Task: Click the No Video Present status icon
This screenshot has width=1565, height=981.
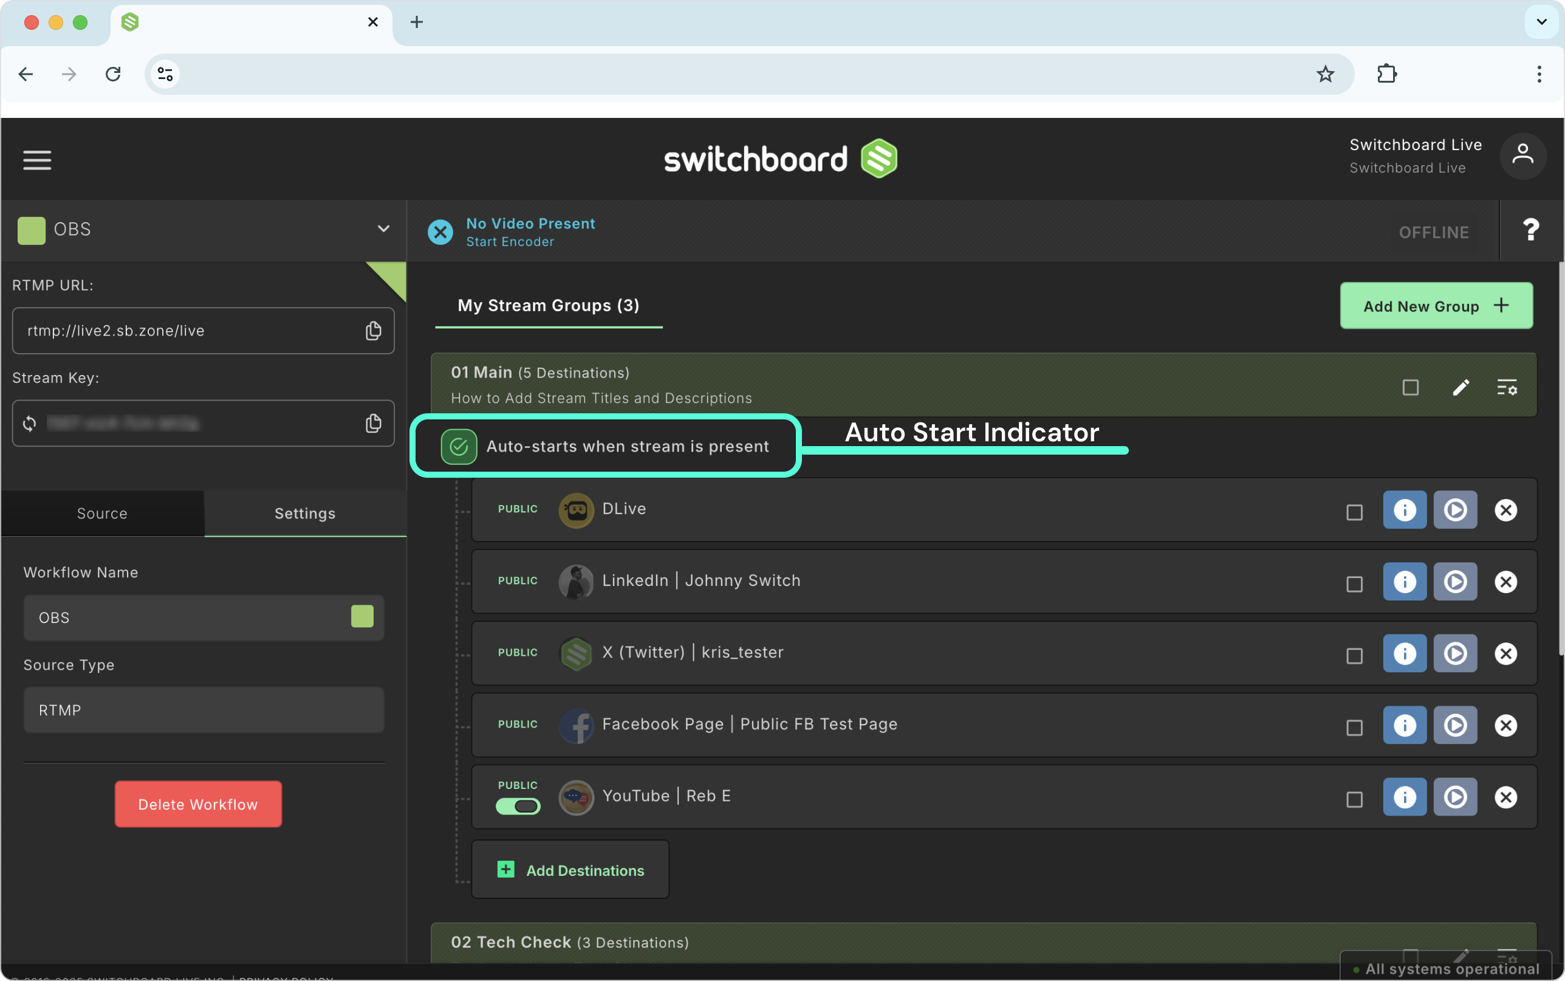Action: pos(440,232)
